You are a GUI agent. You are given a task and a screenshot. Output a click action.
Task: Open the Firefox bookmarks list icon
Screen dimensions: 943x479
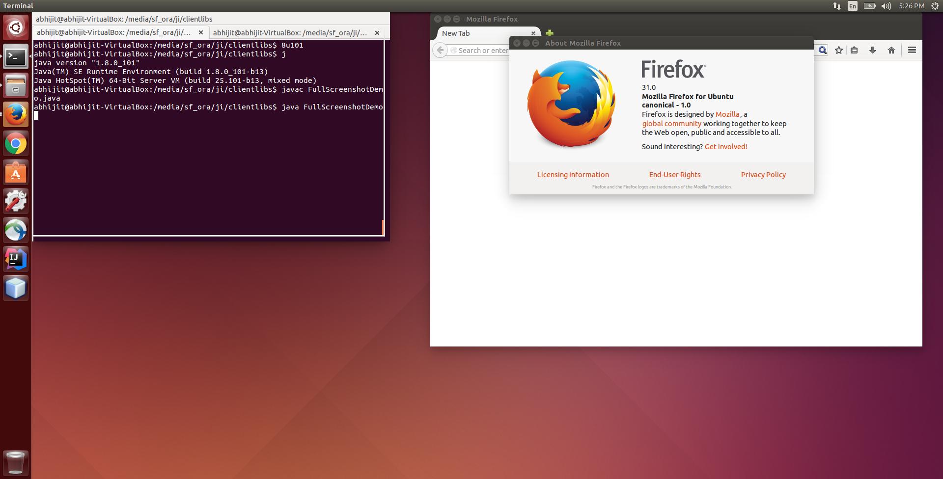pyautogui.click(x=854, y=50)
